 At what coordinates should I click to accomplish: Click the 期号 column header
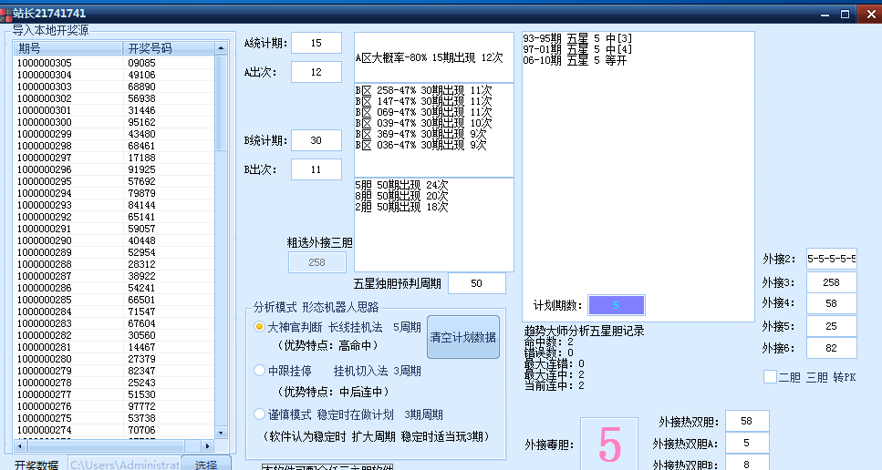[68, 48]
